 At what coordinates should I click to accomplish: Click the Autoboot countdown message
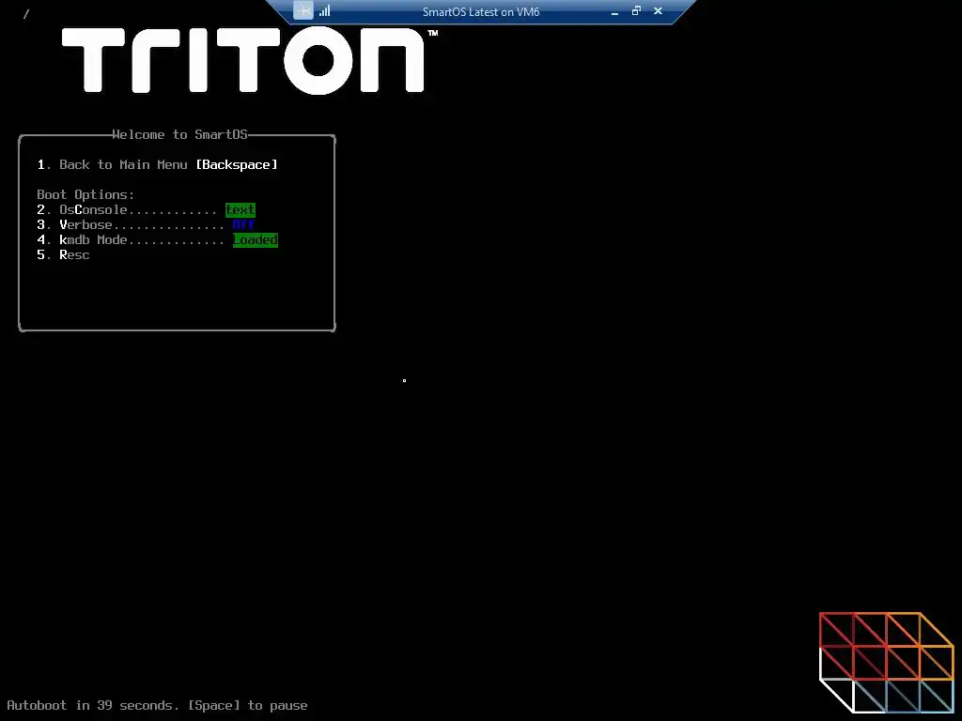[157, 706]
